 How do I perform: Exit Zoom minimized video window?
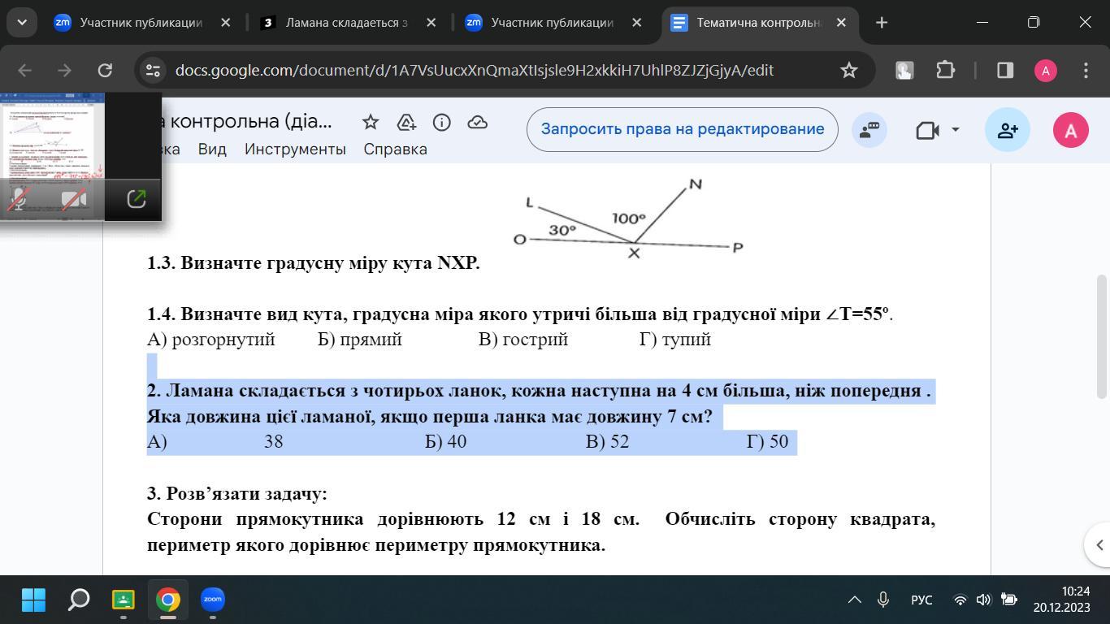137,199
